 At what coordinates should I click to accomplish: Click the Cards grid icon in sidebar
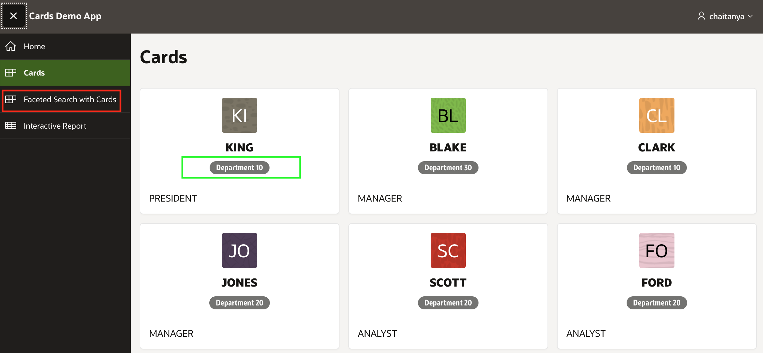tap(11, 73)
